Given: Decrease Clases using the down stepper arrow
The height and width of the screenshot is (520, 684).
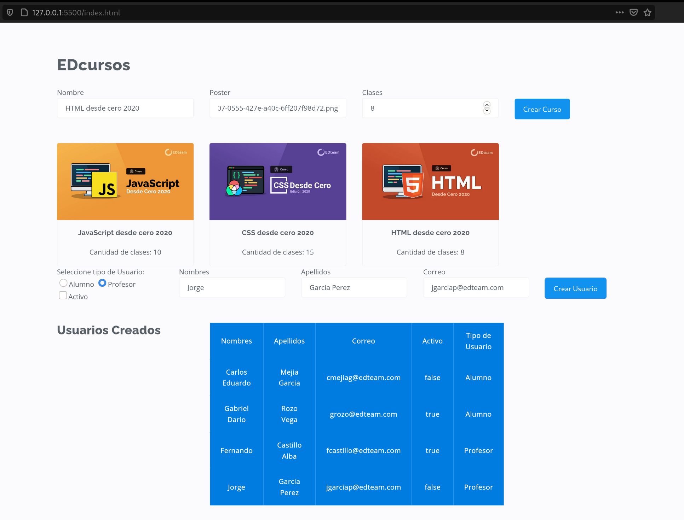Looking at the screenshot, I should 487,111.
